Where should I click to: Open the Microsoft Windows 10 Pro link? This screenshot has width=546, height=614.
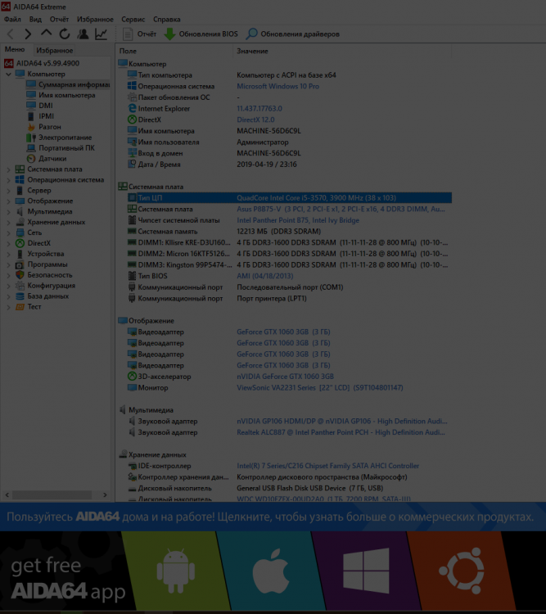tap(278, 86)
